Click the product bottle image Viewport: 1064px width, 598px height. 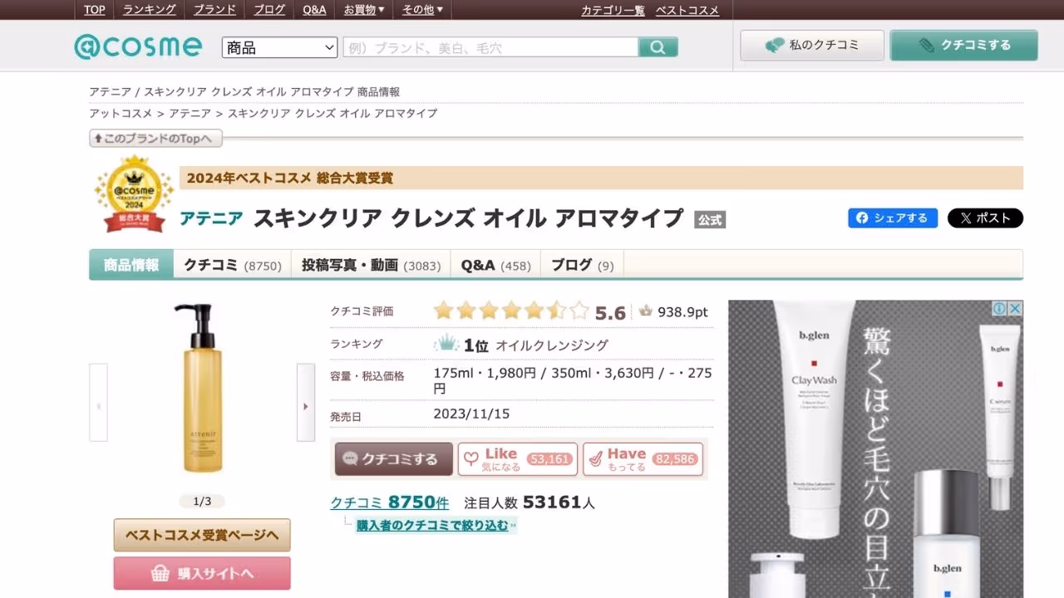[x=202, y=388]
